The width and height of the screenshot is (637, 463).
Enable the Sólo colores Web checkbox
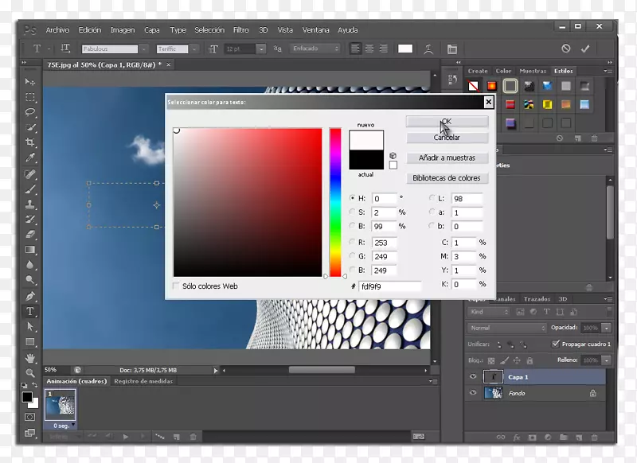(x=176, y=286)
